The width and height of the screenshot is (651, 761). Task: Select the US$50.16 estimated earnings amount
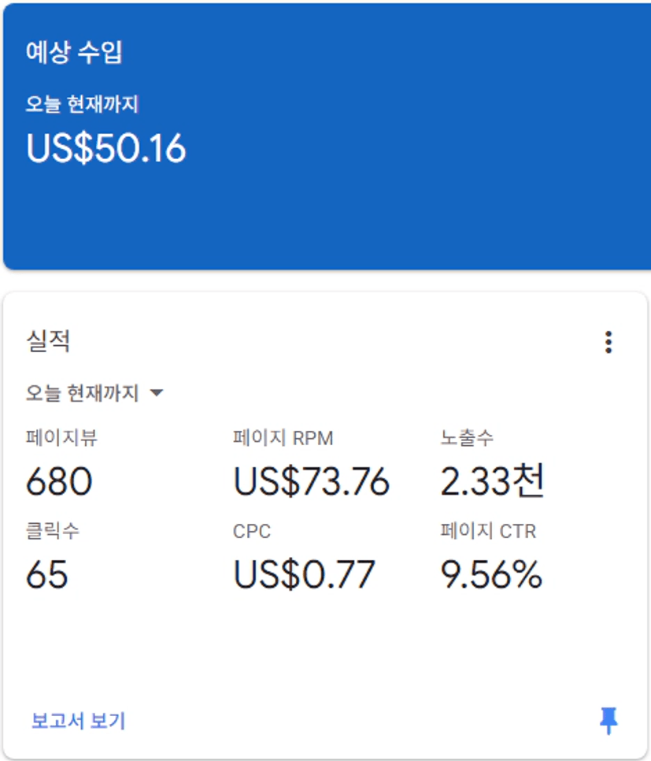point(106,148)
